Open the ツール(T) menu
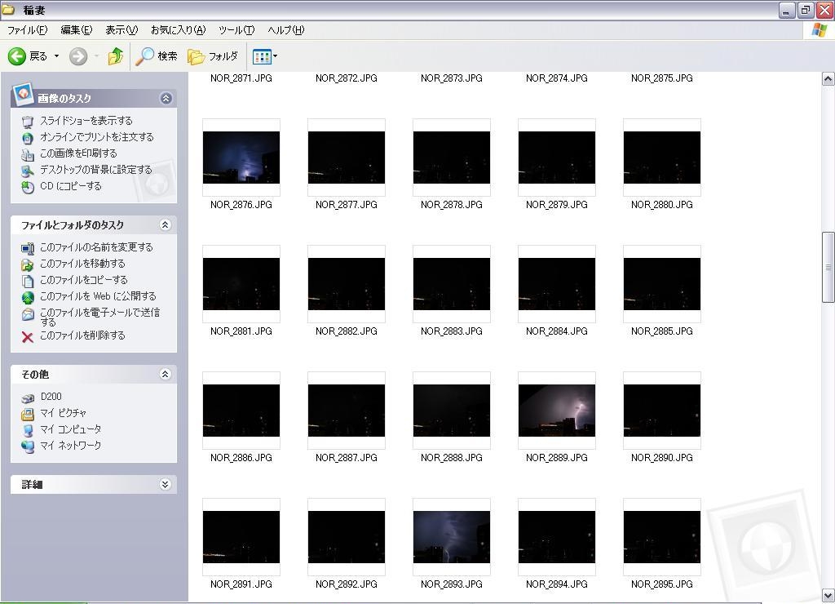This screenshot has height=604, width=835. [236, 30]
